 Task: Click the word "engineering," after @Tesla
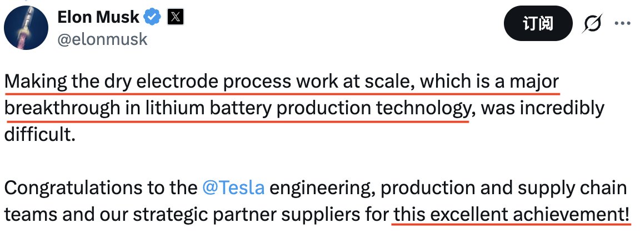[314, 188]
